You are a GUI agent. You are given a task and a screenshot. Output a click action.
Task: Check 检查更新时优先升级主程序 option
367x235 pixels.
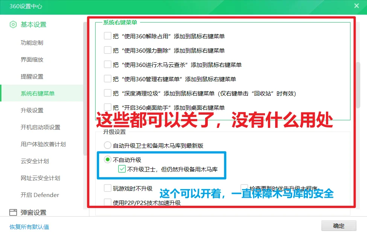[244, 188]
